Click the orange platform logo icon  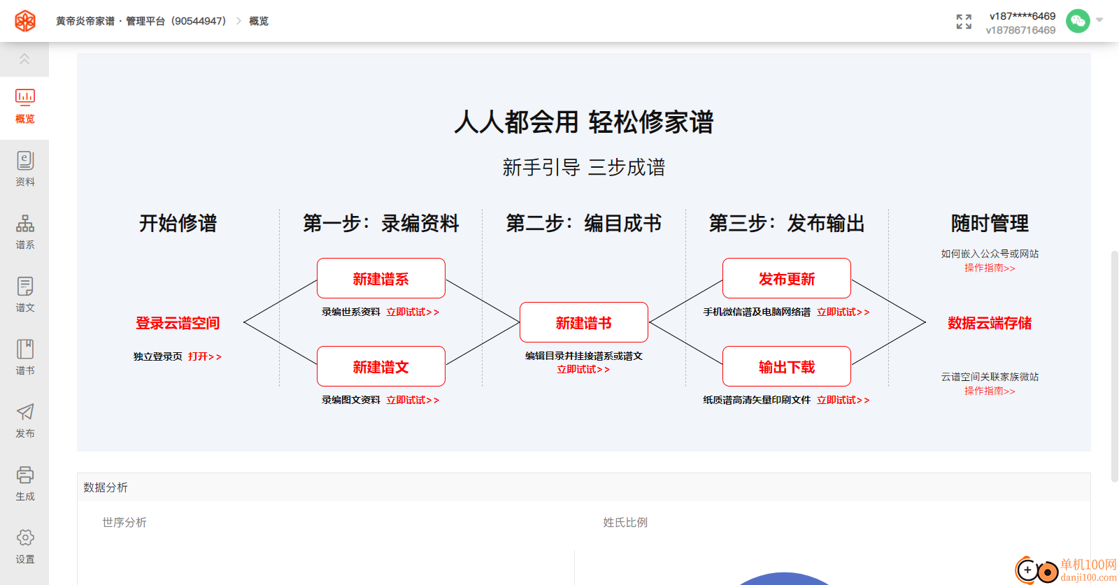[x=25, y=21]
